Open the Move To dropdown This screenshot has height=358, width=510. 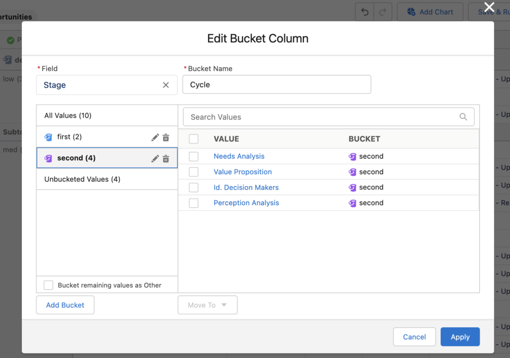click(x=207, y=305)
